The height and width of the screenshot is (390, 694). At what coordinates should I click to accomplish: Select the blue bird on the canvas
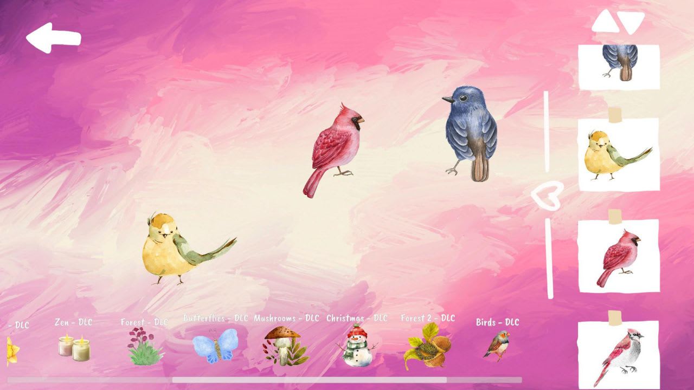(470, 133)
